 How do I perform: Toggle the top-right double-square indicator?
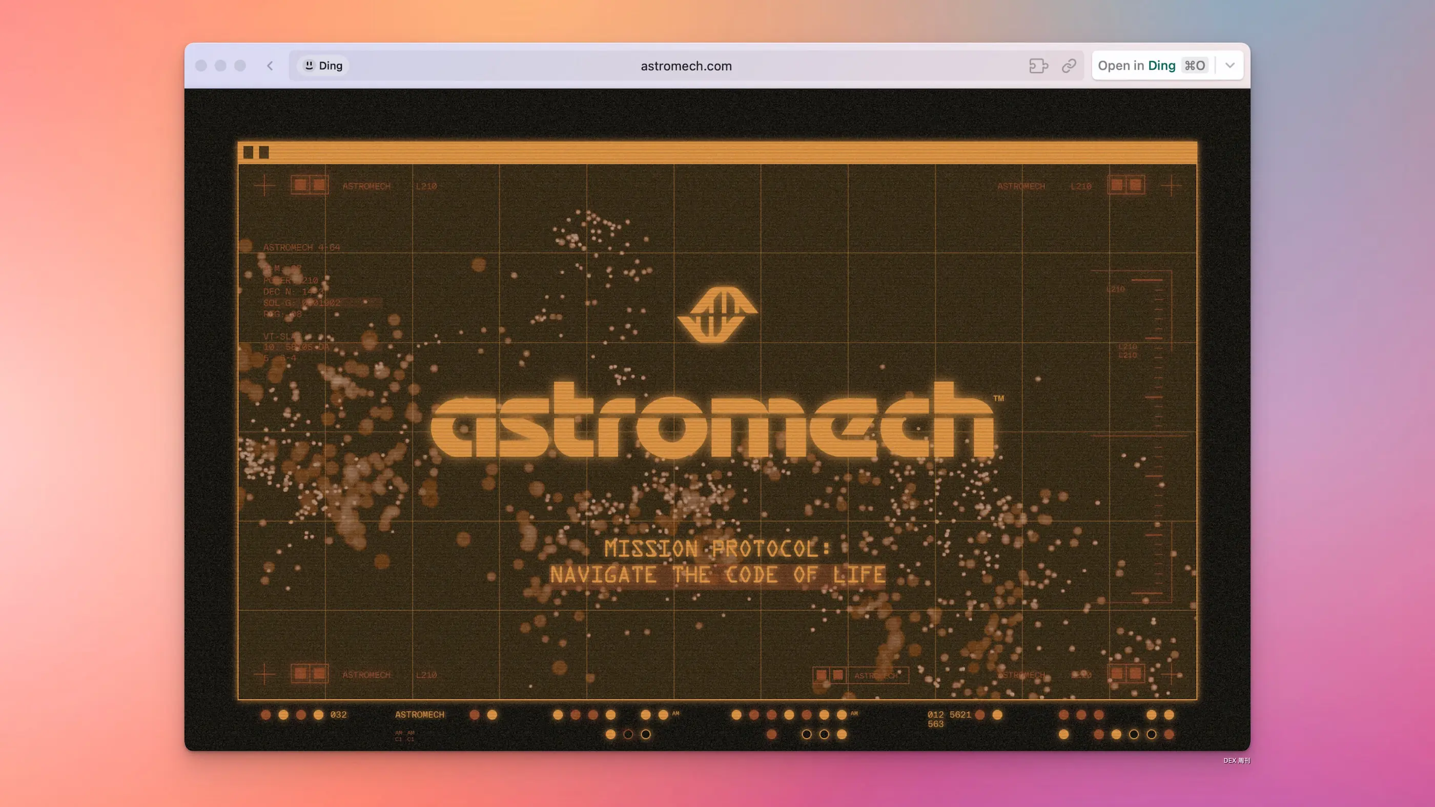tap(1126, 185)
